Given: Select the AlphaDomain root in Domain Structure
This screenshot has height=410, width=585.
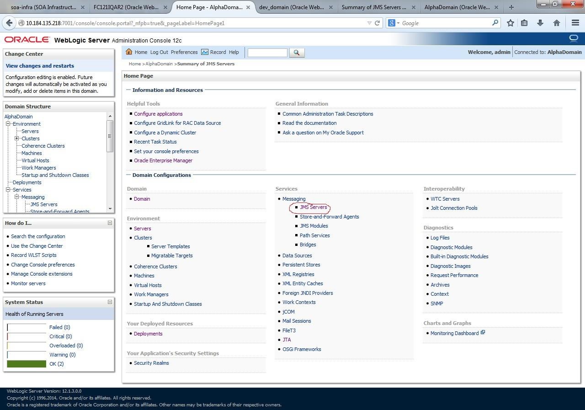Looking at the screenshot, I should [x=19, y=117].
